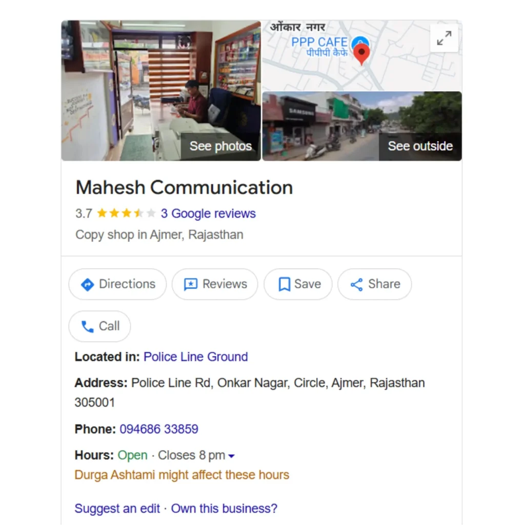Click the Reviews star-bubble icon
Image resolution: width=525 pixels, height=525 pixels.
pyautogui.click(x=191, y=284)
